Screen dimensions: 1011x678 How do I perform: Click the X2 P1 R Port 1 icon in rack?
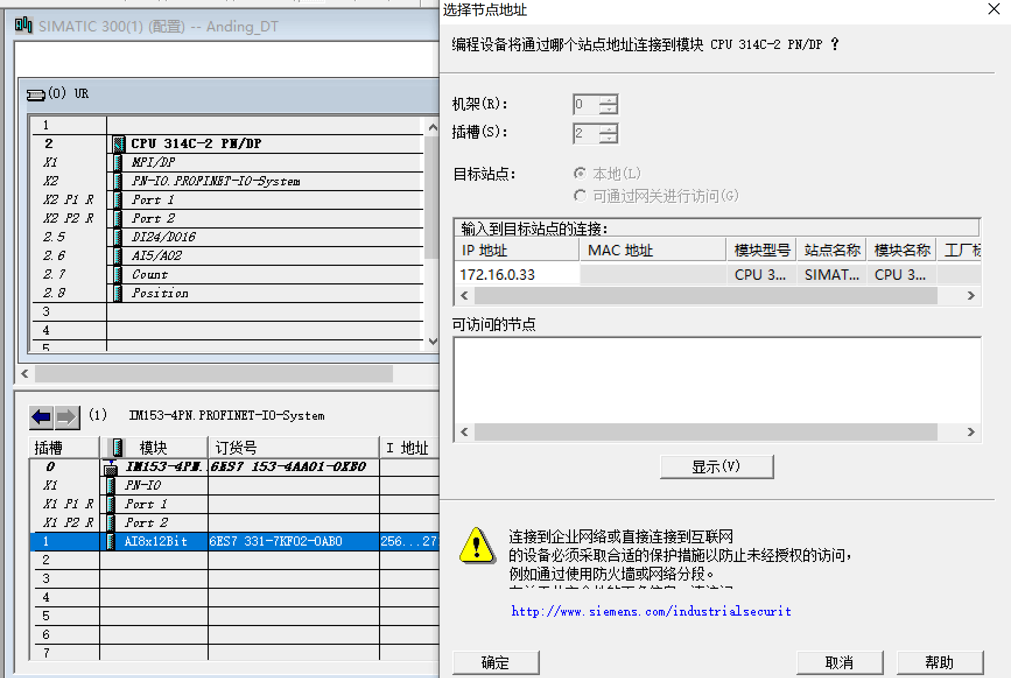click(118, 199)
